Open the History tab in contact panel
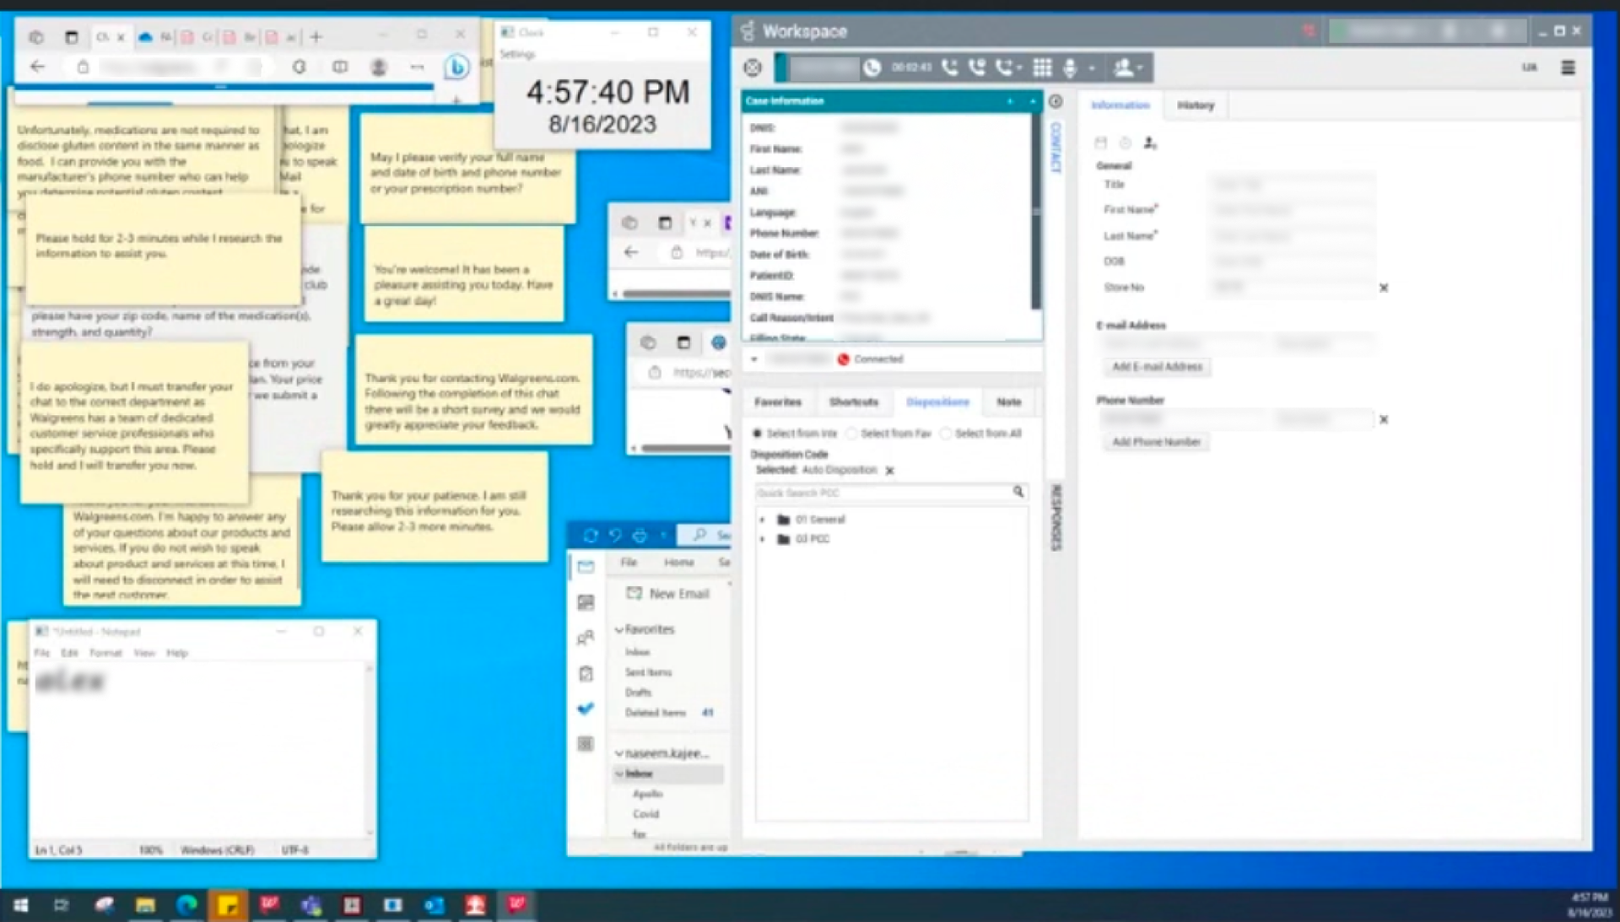 (x=1196, y=105)
